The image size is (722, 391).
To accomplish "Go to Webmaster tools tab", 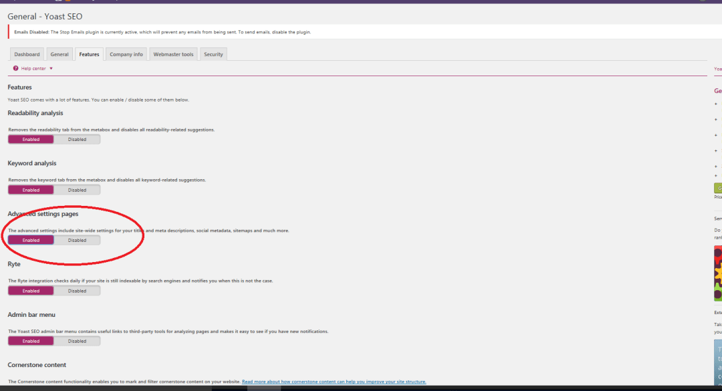I will coord(173,54).
